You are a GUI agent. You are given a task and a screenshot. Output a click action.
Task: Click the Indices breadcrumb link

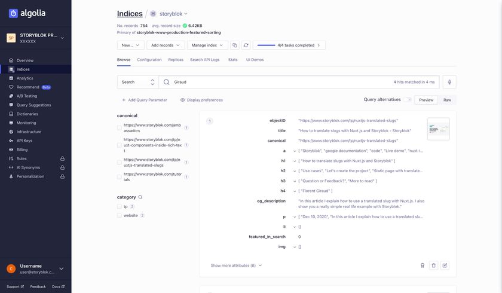pos(130,14)
